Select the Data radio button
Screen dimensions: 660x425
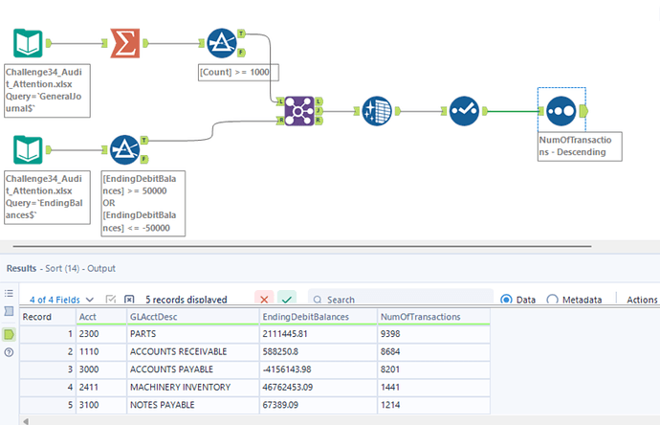[x=506, y=299]
